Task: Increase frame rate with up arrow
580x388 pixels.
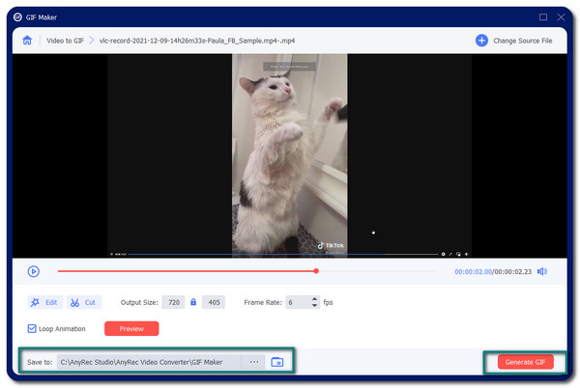Action: [x=314, y=299]
